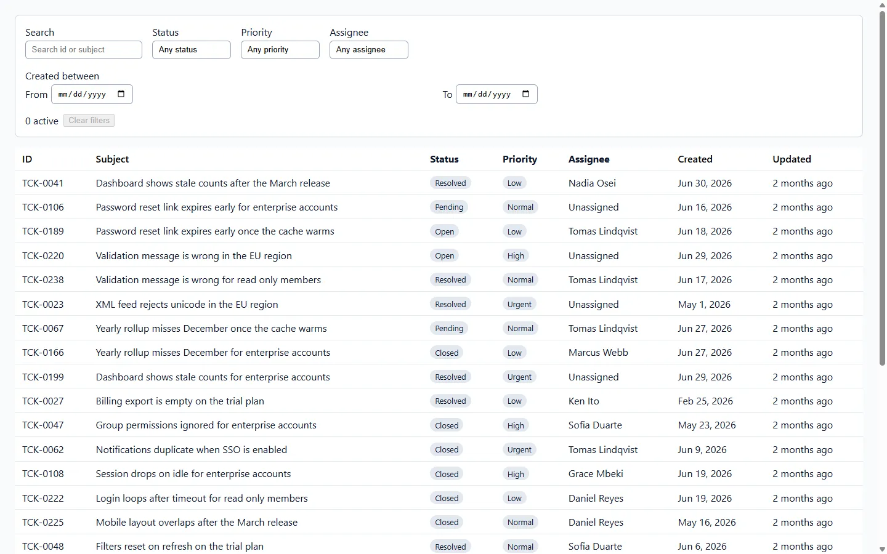Click the To date input

496,94
